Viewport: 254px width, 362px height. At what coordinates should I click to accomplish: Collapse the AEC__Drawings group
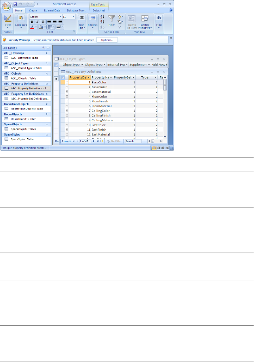coord(46,53)
